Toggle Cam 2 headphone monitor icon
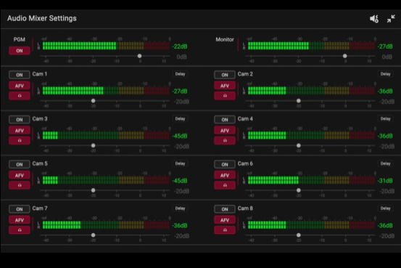The width and height of the screenshot is (401, 268). pyautogui.click(x=225, y=96)
